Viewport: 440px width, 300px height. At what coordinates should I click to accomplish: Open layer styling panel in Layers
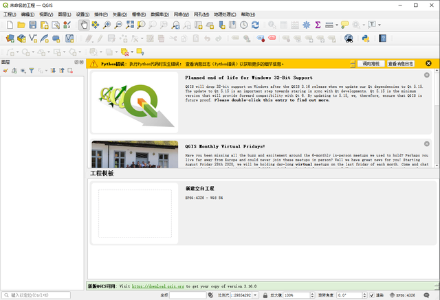pyautogui.click(x=5, y=71)
